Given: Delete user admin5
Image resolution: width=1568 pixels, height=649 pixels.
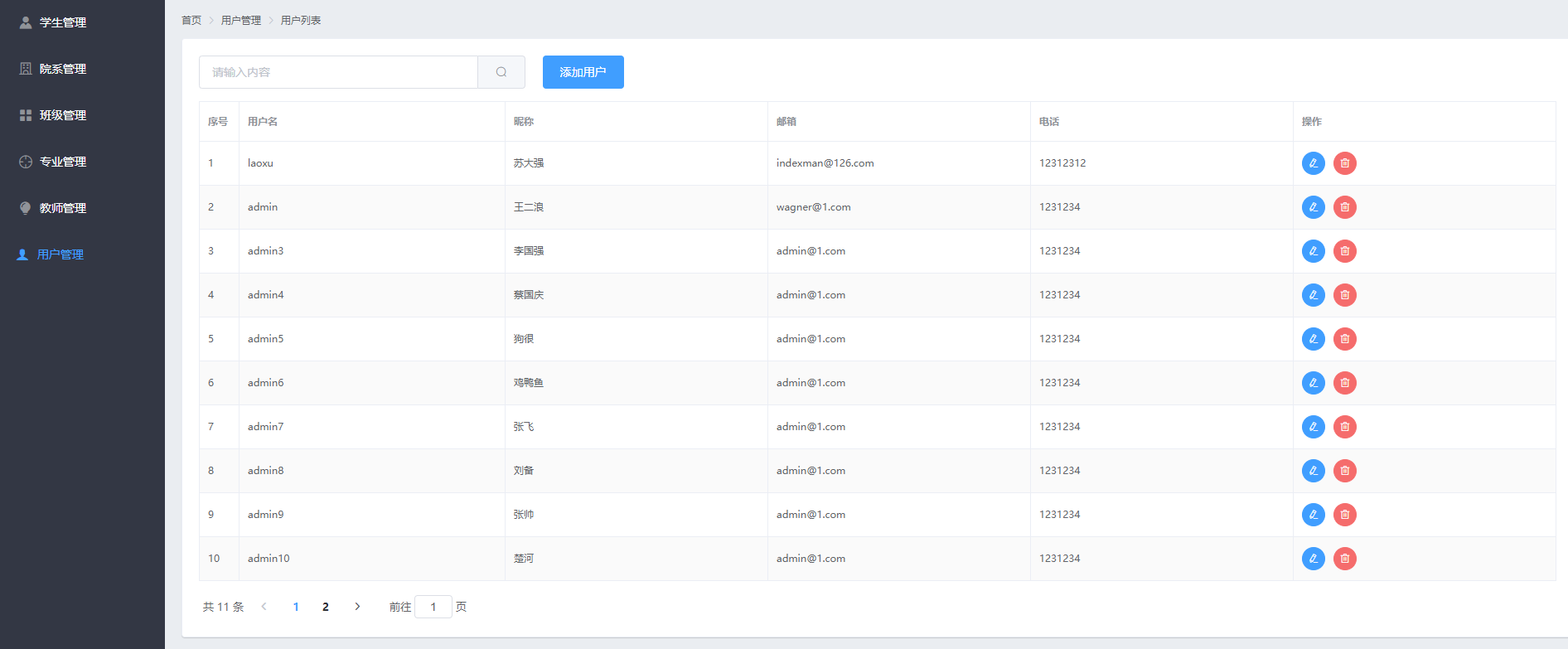Looking at the screenshot, I should click(x=1344, y=339).
